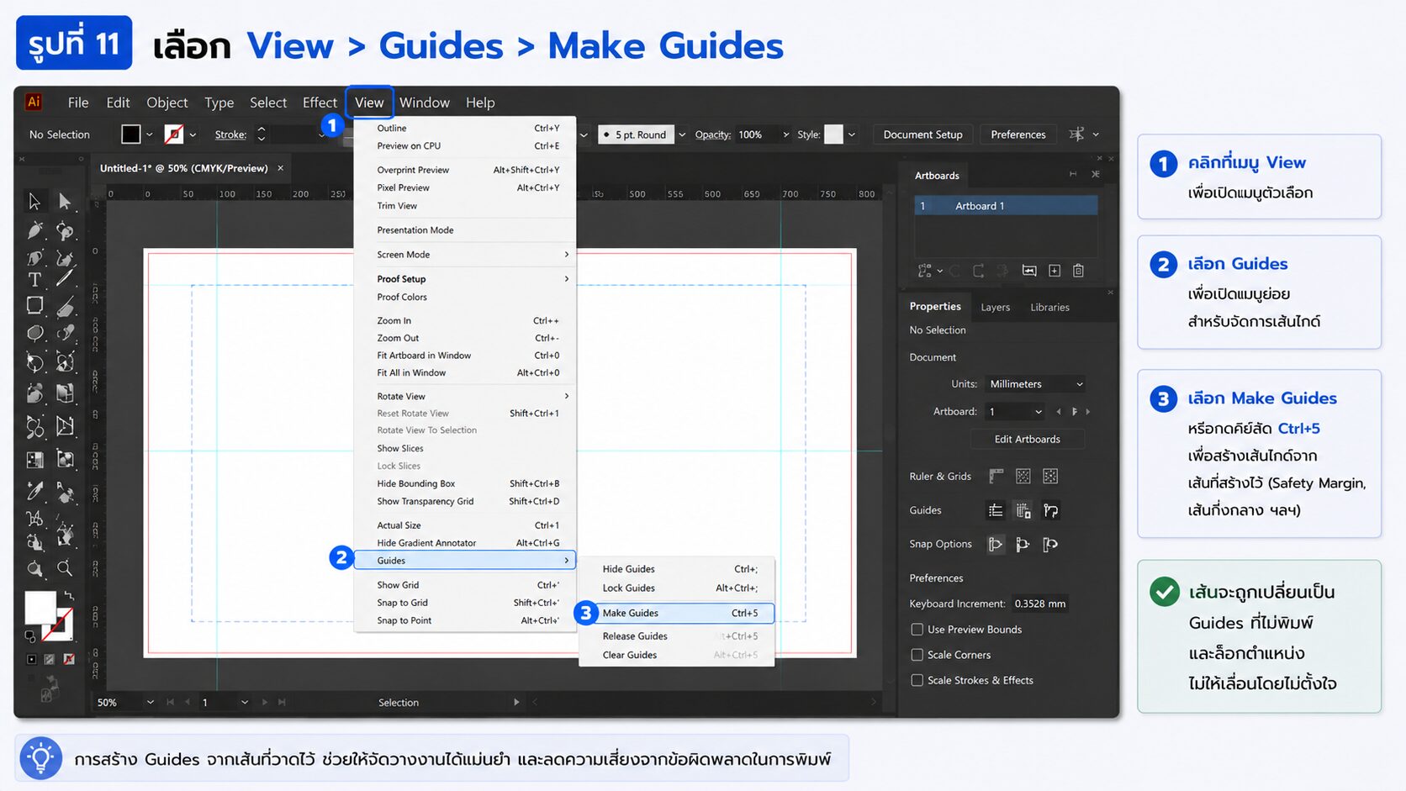Screen dimensions: 1406x791
Task: Close the Untitled-1 document tab
Action: point(280,168)
